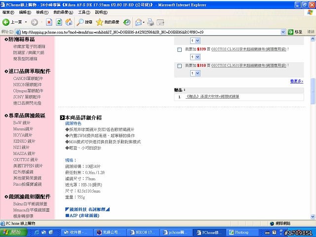Screen dimensions: 316x237
Task: Open GIOTTOS 鏡片 sidebar link
Action: click(x=26, y=159)
